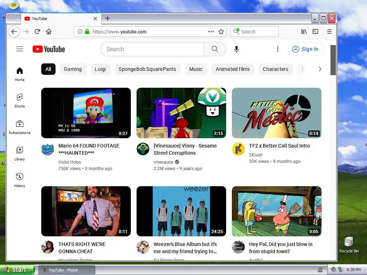Click the Weezer video uploader avatar
This screenshot has width=367, height=275.
(x=143, y=247)
